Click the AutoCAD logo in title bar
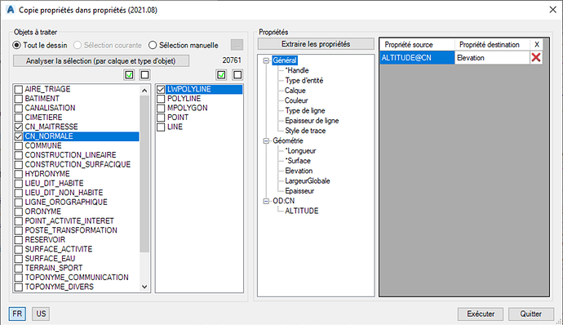This screenshot has height=325, width=563. pos(11,10)
